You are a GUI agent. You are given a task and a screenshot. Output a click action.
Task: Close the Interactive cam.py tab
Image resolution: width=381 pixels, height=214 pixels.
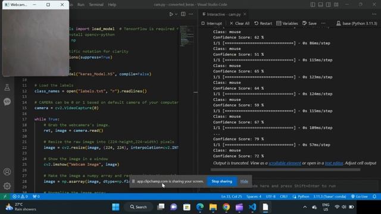(x=245, y=14)
